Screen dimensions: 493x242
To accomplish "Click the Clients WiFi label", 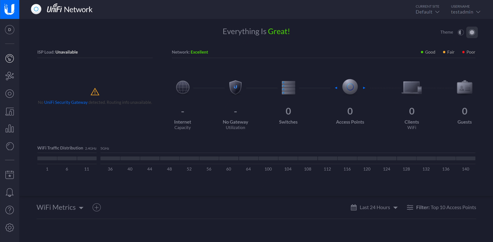I will coord(412,124).
